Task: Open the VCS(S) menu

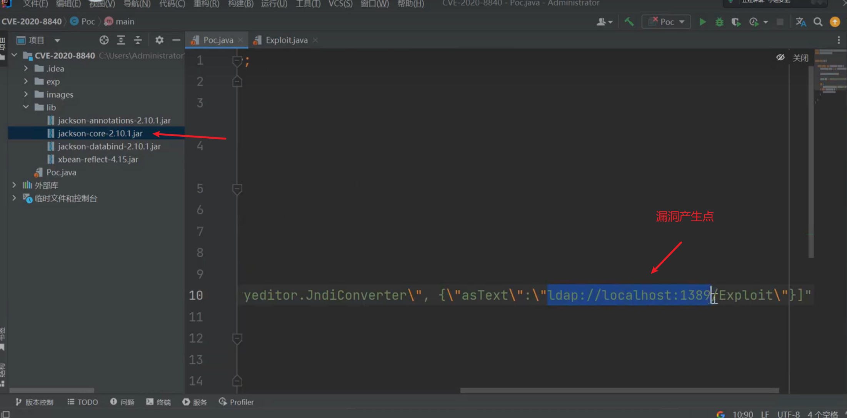Action: pyautogui.click(x=340, y=4)
